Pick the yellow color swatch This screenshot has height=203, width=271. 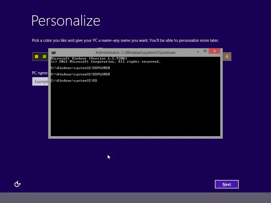(x=37, y=57)
